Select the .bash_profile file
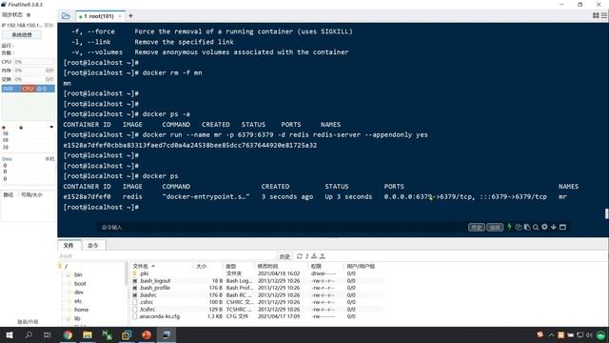The height and width of the screenshot is (343, 609). tap(256, 288)
